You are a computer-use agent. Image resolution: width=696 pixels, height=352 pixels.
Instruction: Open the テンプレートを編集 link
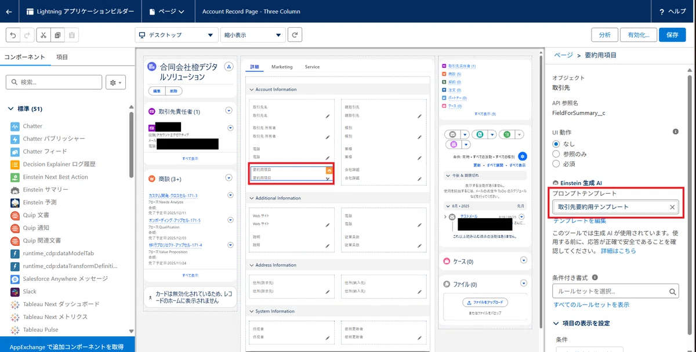tap(579, 221)
